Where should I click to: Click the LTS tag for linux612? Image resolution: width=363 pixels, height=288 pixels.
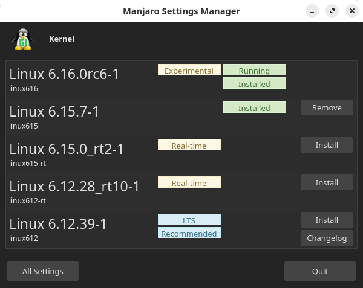pos(189,220)
